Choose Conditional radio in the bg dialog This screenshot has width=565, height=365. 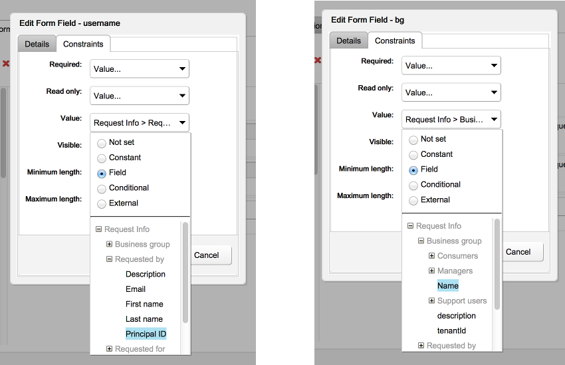(x=413, y=185)
